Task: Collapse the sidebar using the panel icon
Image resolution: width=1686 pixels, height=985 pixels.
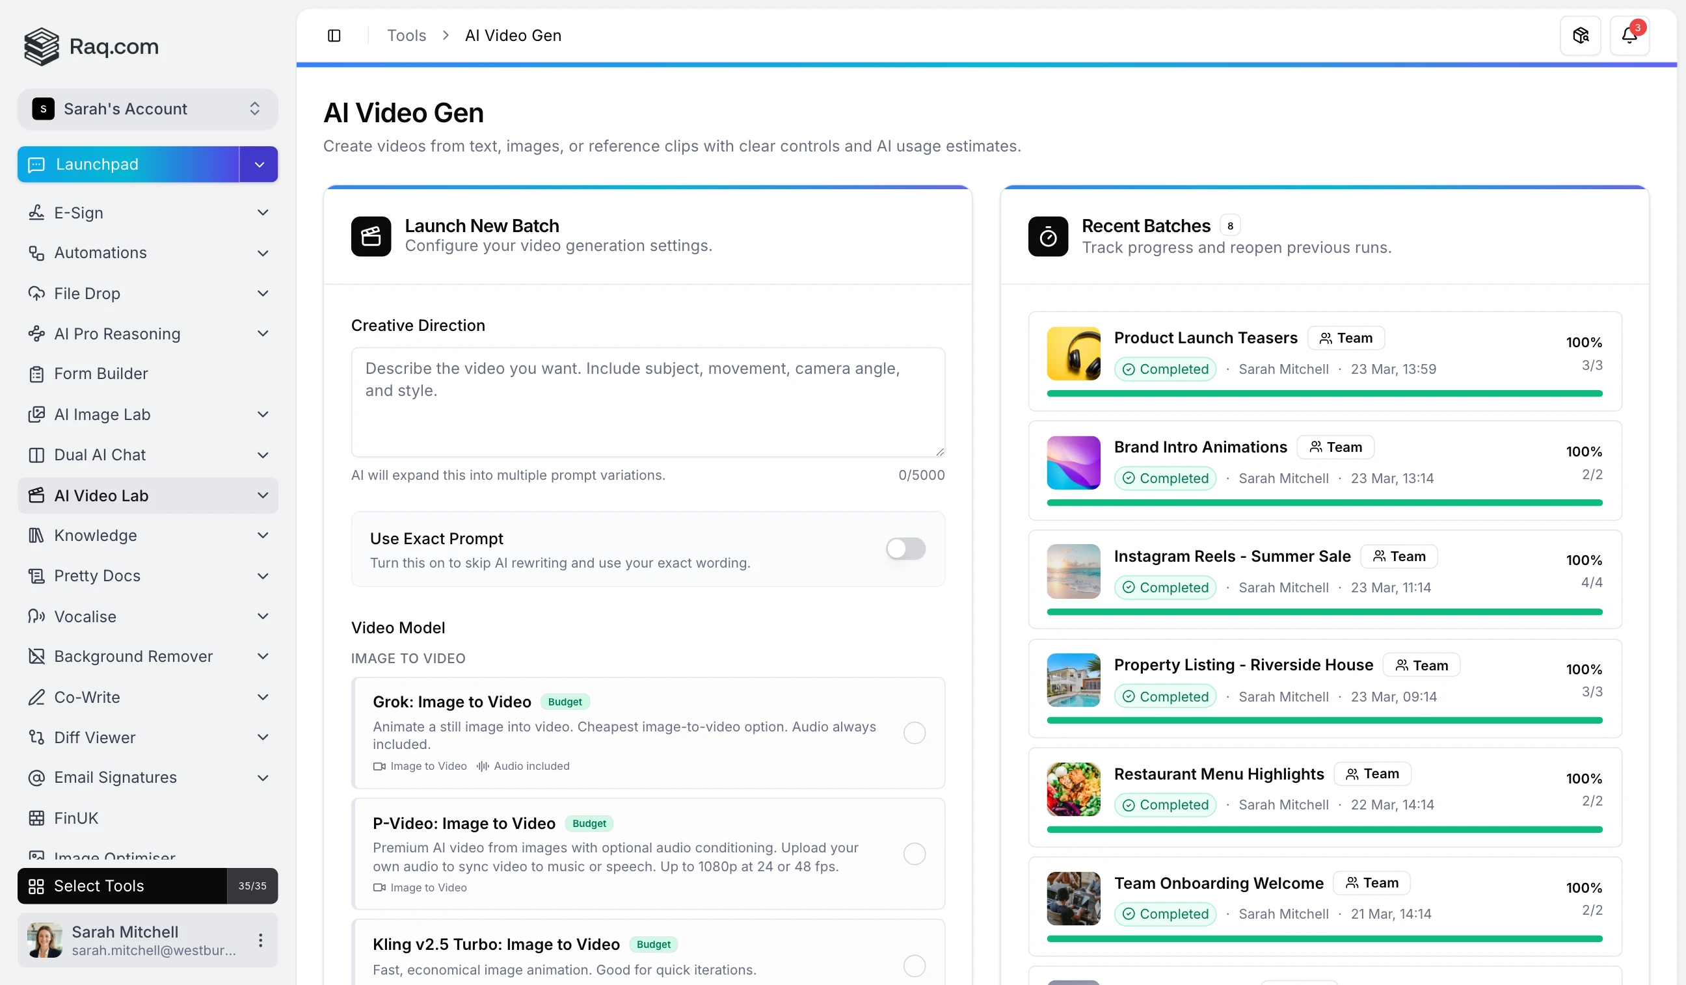Action: click(x=334, y=34)
